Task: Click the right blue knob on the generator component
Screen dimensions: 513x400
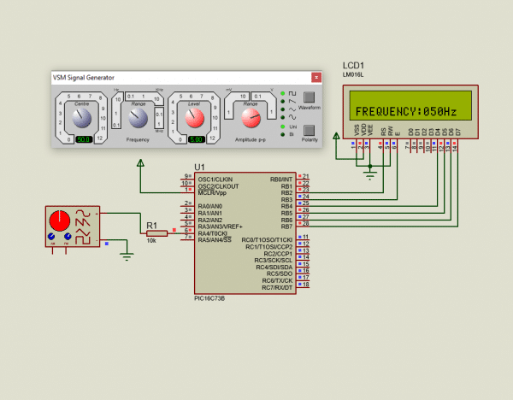Action: 68,236
